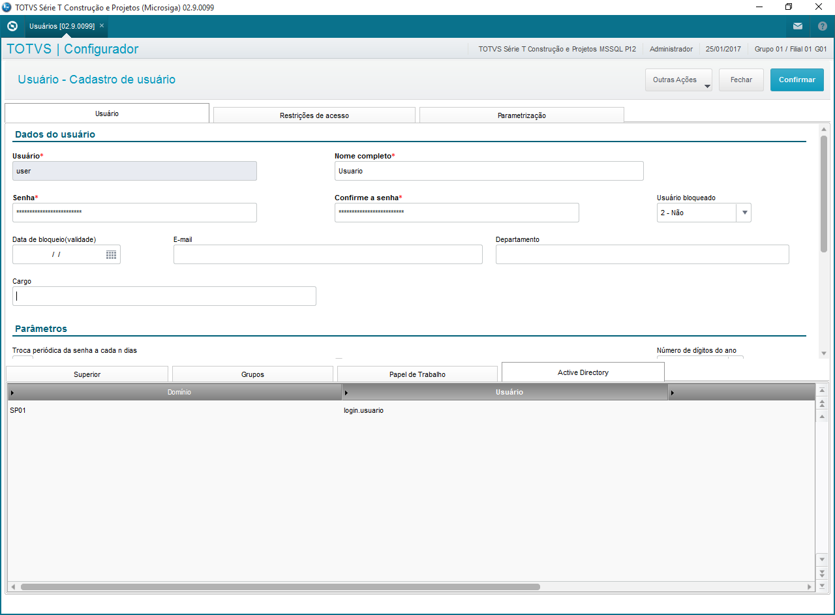
Task: Click the Número de dígitos do ano label
Action: [x=697, y=350]
